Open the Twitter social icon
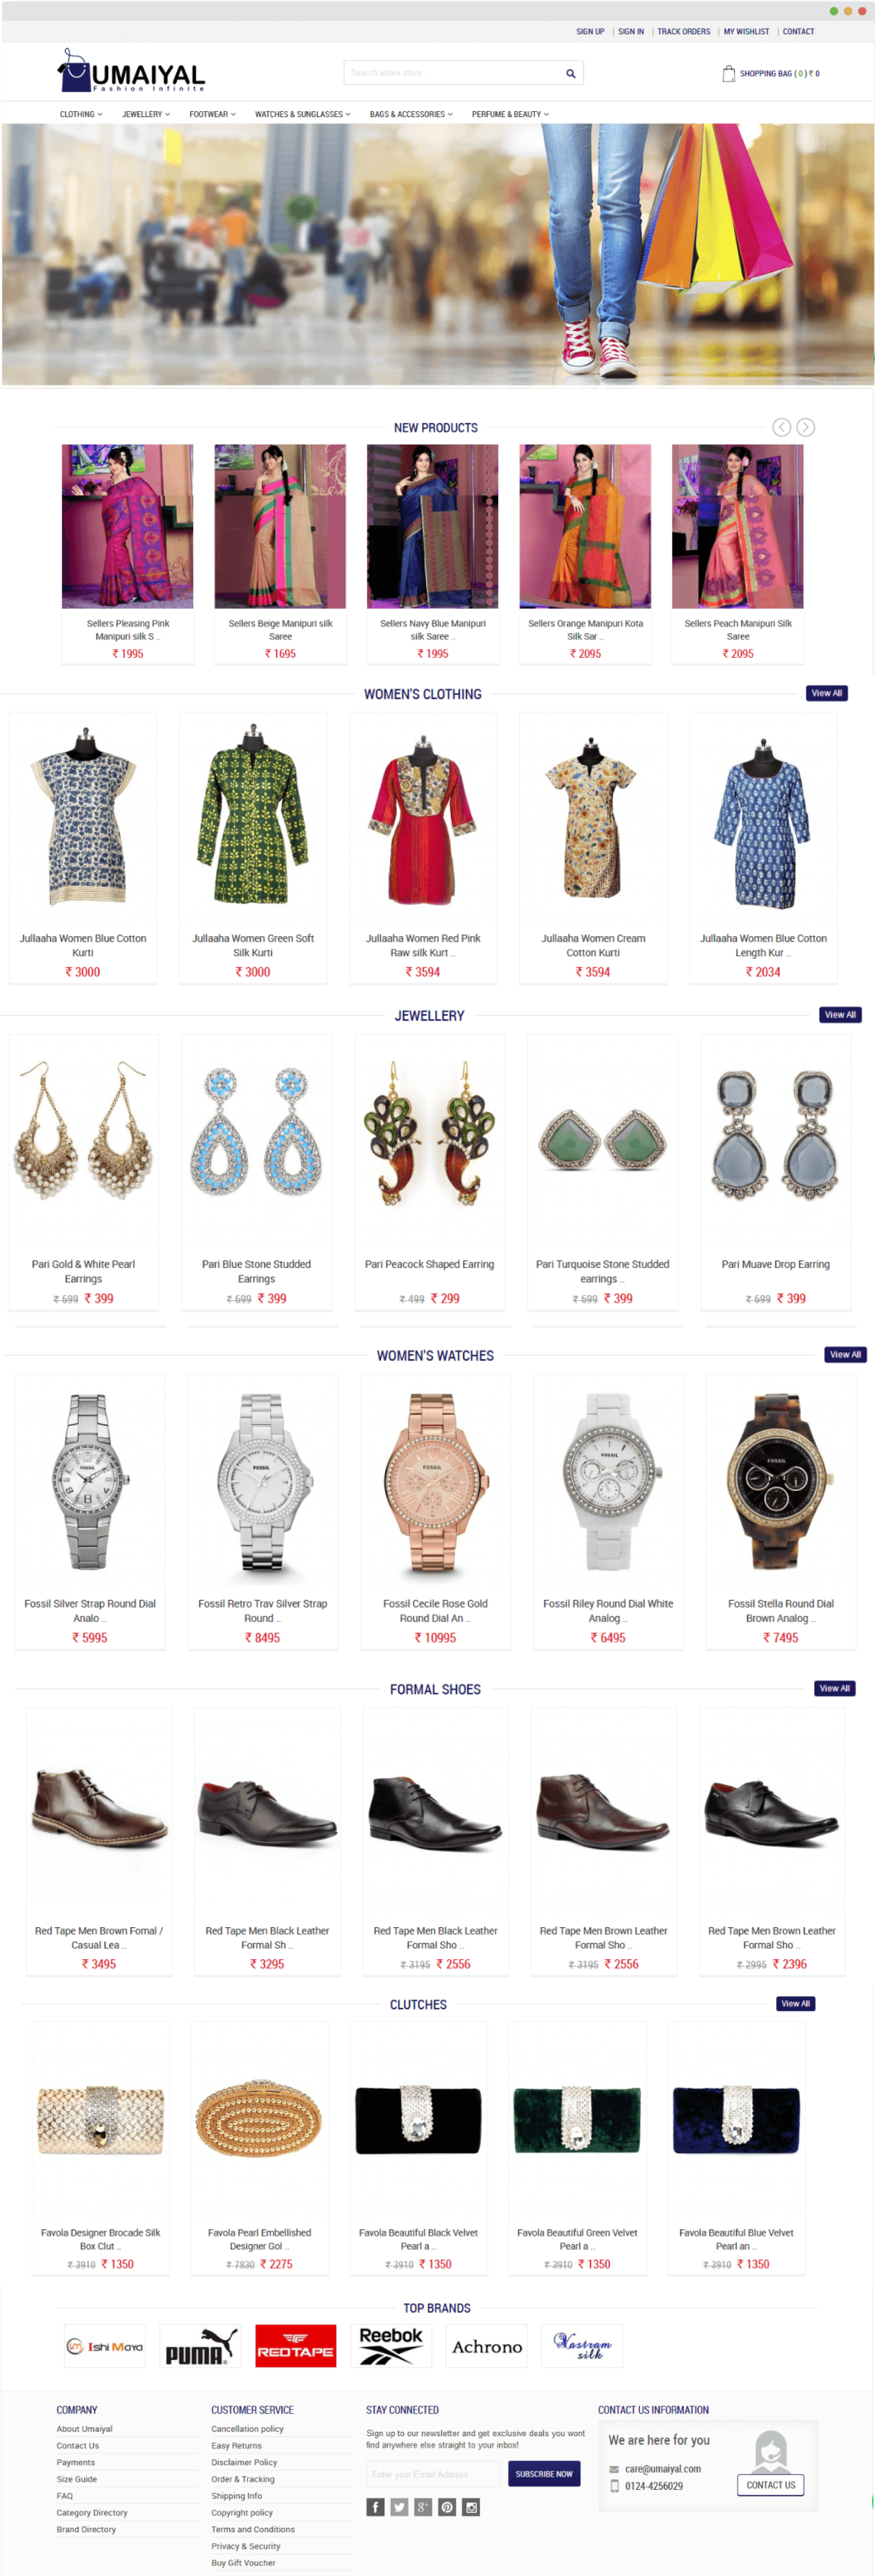Screen dimensions: 875x2576 399,2506
